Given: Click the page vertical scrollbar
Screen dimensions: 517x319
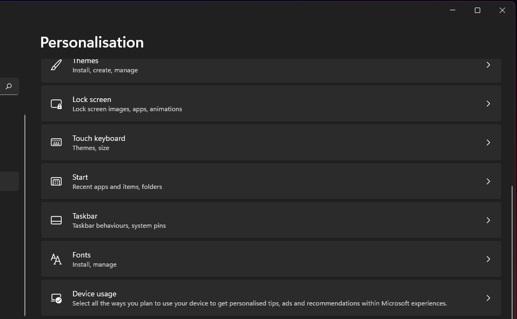Looking at the screenshot, I should (x=512, y=248).
